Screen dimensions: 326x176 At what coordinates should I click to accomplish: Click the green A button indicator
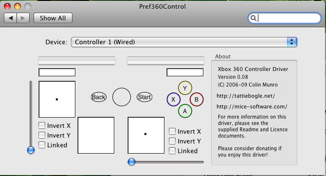click(185, 111)
